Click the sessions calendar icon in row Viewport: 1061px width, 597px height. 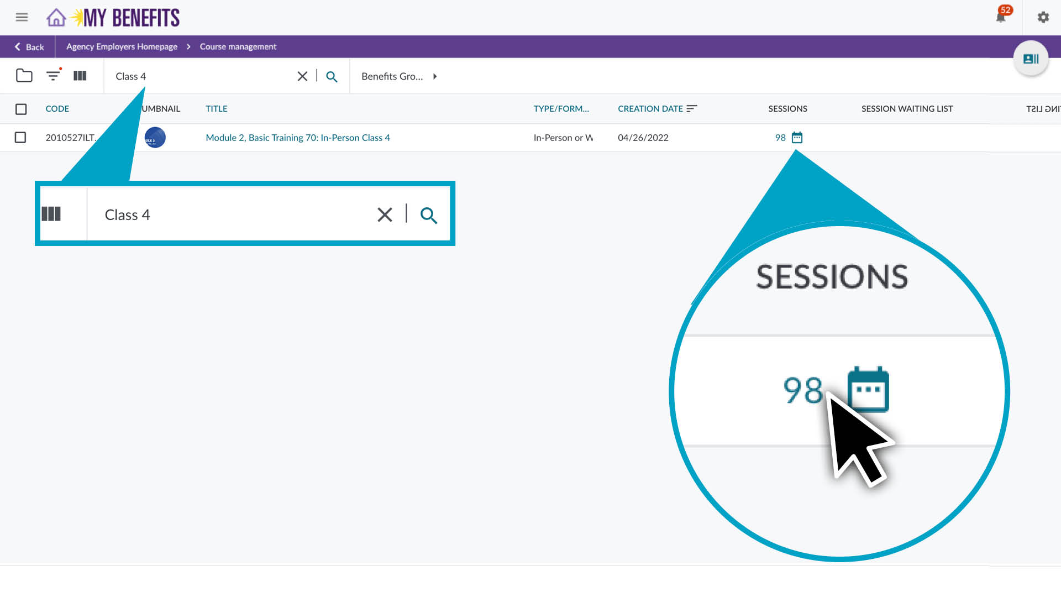click(797, 138)
